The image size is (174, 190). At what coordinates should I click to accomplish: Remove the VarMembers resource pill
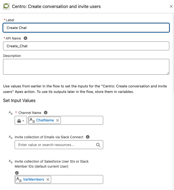pyautogui.click(x=48, y=179)
